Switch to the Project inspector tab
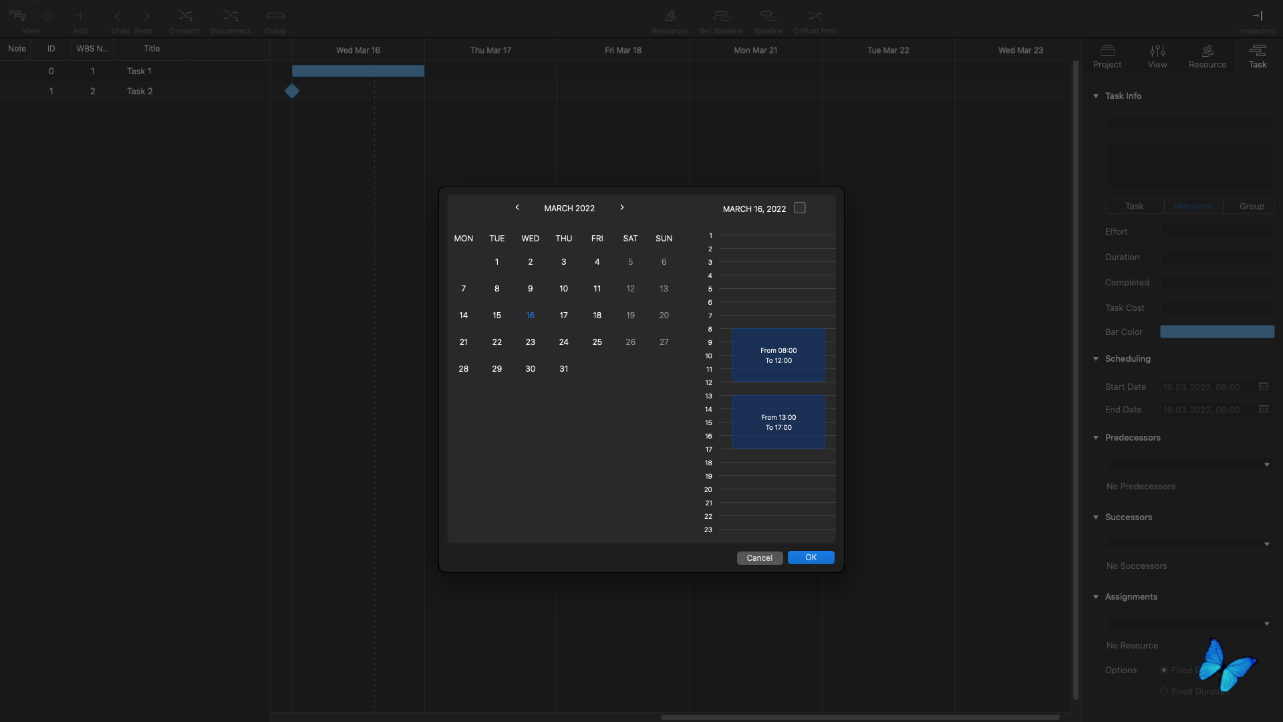The image size is (1283, 722). [1107, 56]
